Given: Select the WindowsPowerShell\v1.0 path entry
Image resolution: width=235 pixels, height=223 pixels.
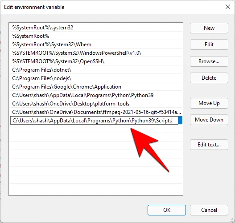Looking at the screenshot, I should coord(96,53).
